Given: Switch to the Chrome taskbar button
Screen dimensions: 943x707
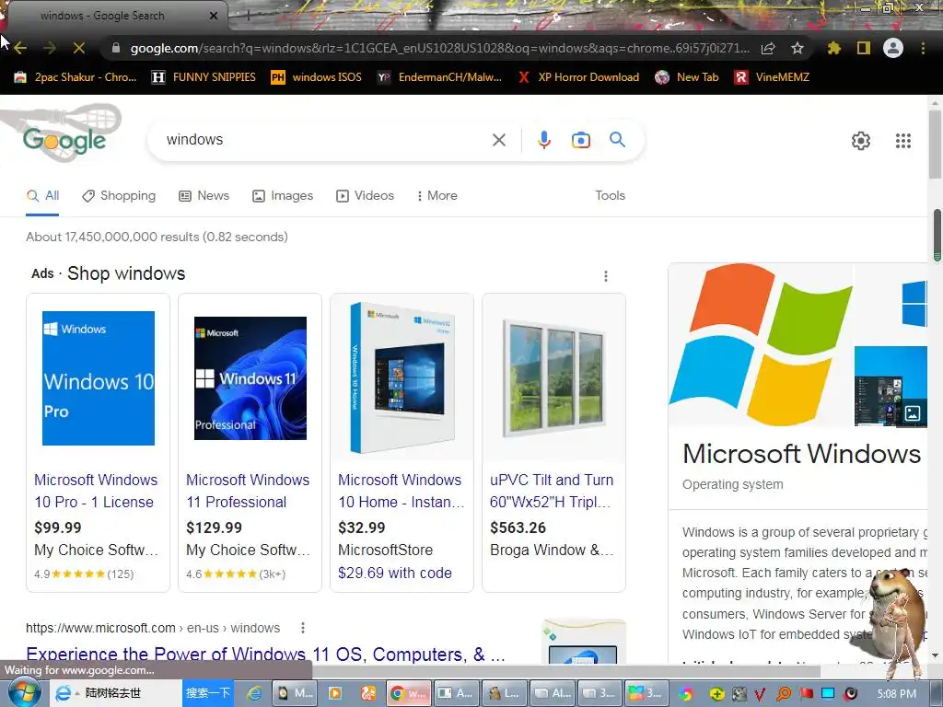Looking at the screenshot, I should 409,693.
